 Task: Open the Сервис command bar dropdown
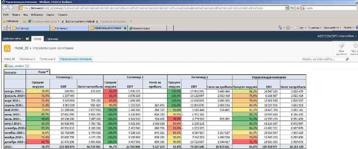tap(349, 27)
